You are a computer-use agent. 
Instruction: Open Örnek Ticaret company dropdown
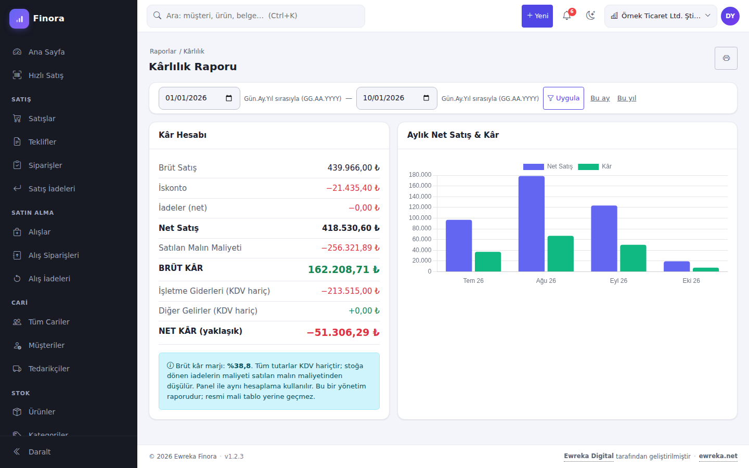[x=661, y=16]
